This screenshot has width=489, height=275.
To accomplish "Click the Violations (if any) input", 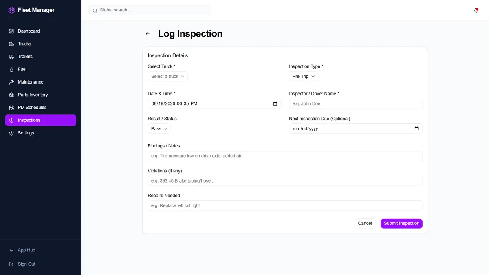I will (285, 181).
